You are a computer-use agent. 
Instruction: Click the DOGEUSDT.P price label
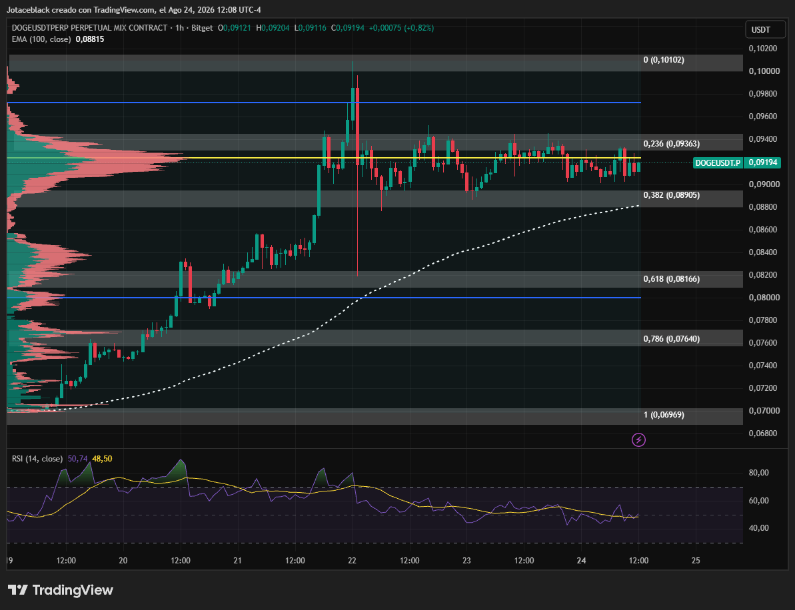pos(718,162)
